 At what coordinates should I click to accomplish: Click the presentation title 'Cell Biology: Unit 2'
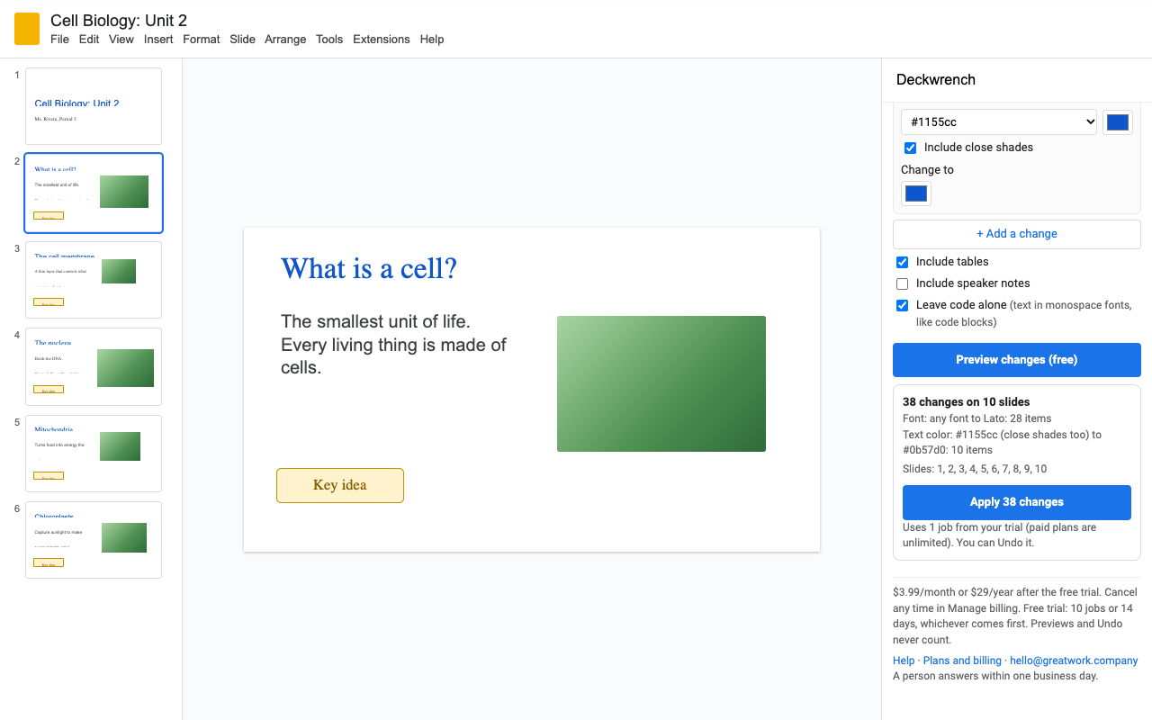point(119,21)
